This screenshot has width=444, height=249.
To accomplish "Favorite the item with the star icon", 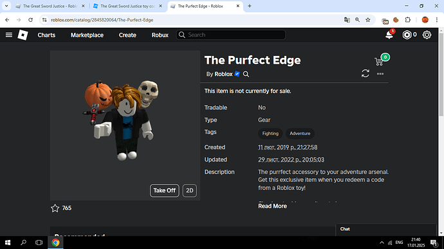I will point(55,208).
